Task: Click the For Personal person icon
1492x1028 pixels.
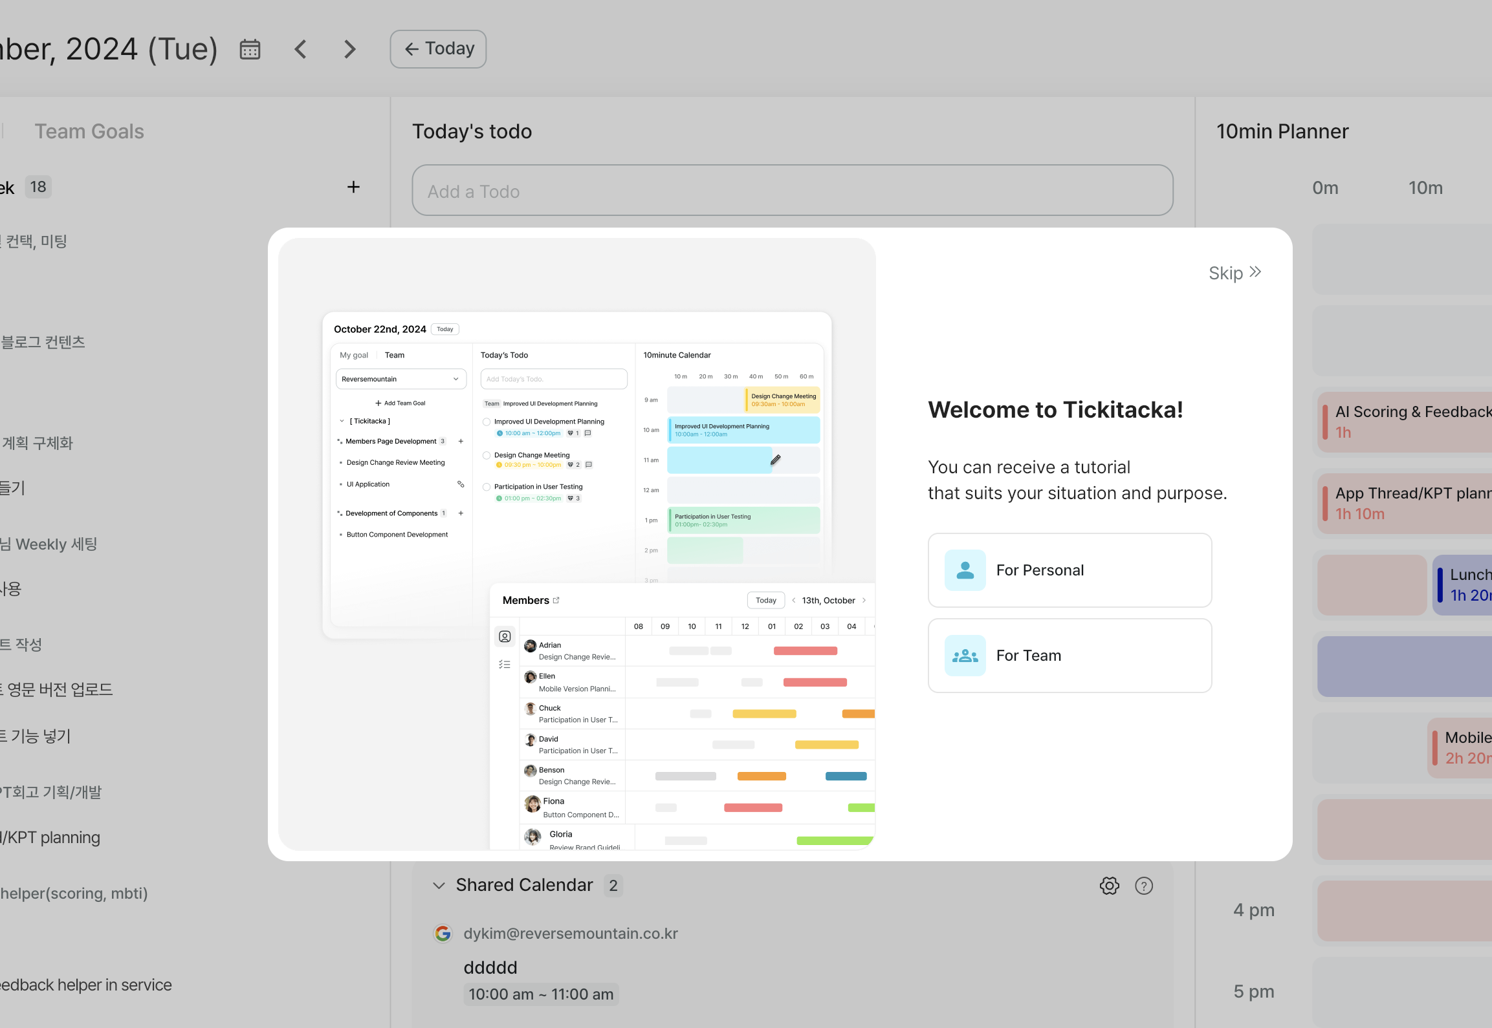Action: tap(965, 570)
